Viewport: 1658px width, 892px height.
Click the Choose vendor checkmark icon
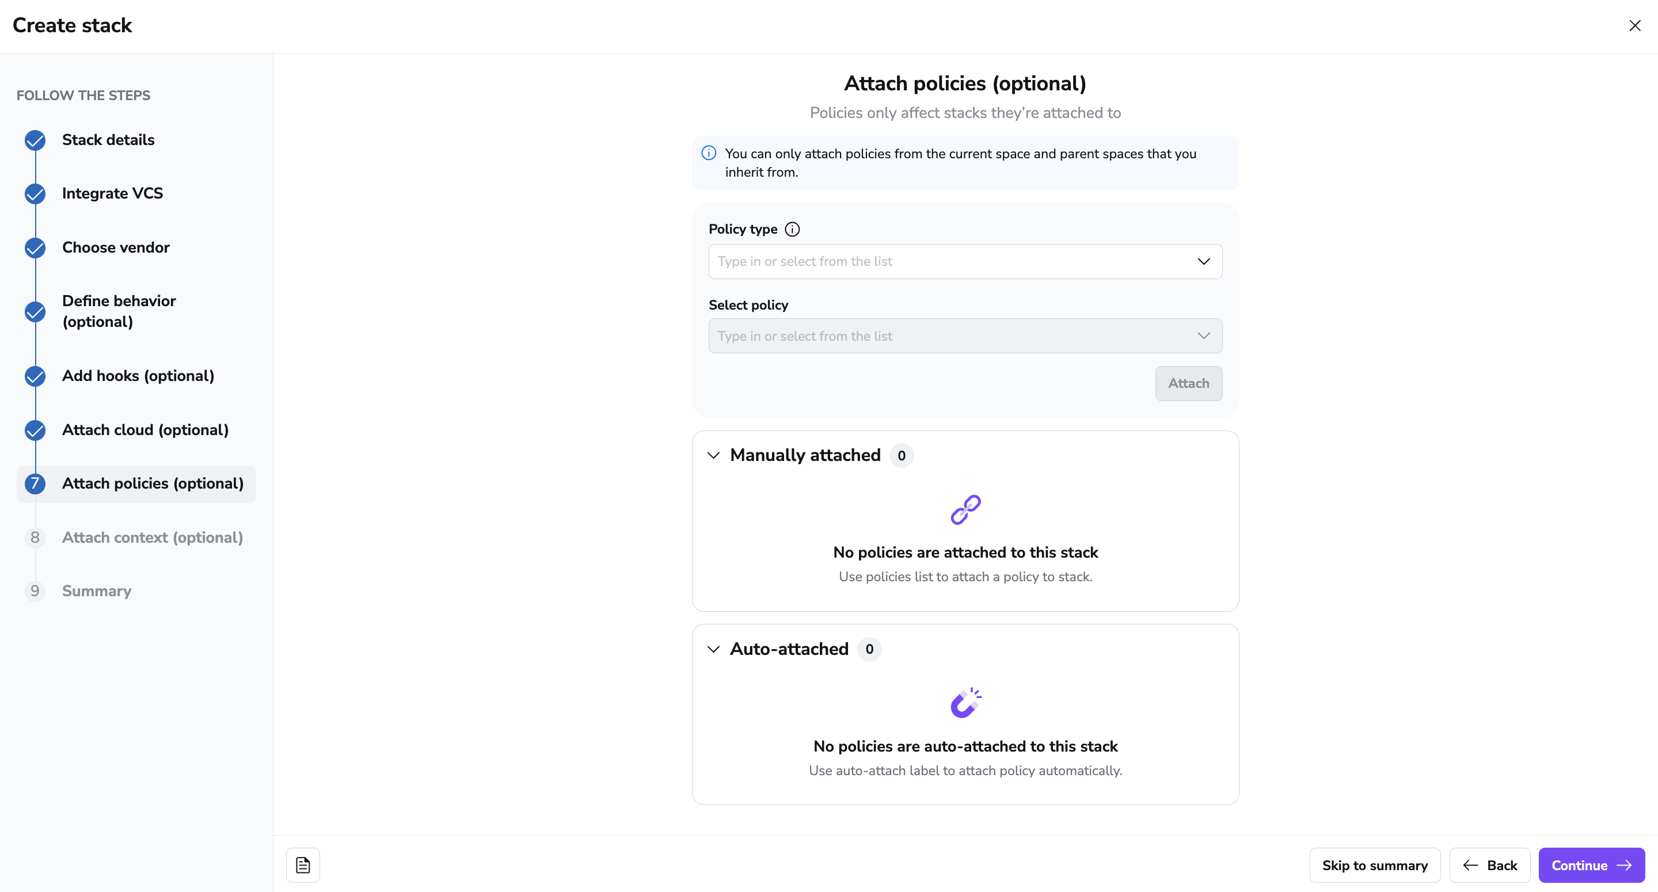[35, 248]
